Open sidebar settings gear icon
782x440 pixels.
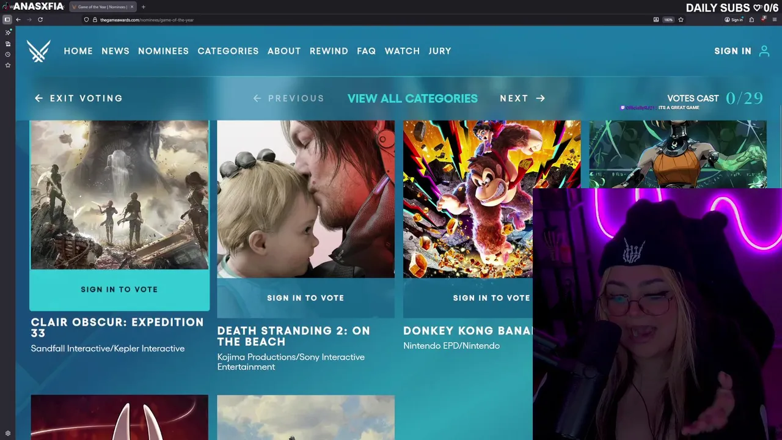(x=8, y=433)
